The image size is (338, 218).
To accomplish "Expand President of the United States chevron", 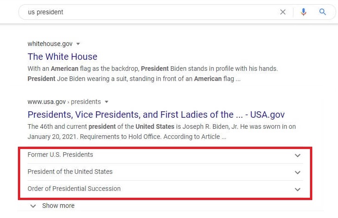I will pyautogui.click(x=298, y=172).
